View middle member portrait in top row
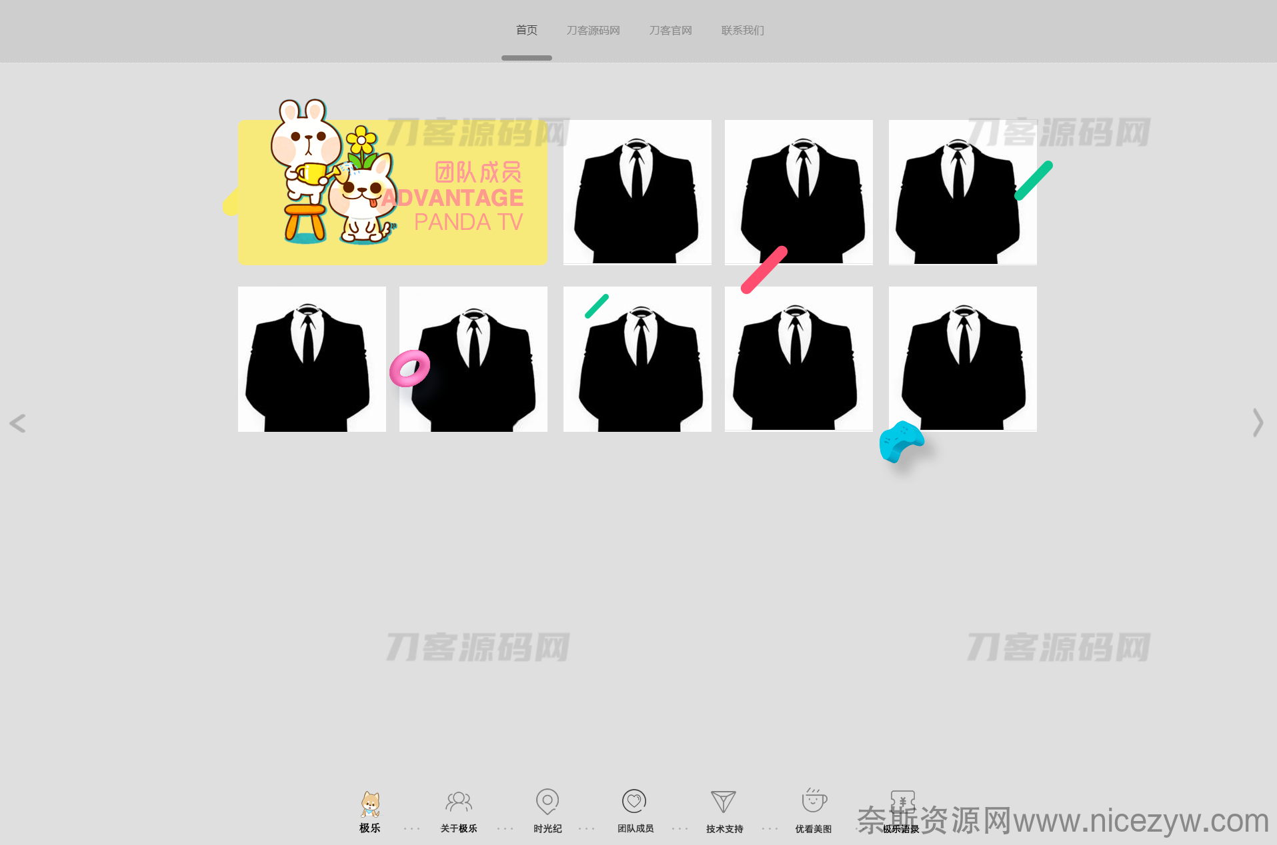 [799, 192]
